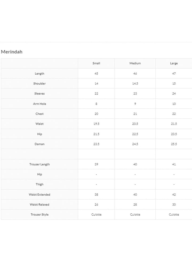Click the Trouser Style row label

(x=39, y=215)
